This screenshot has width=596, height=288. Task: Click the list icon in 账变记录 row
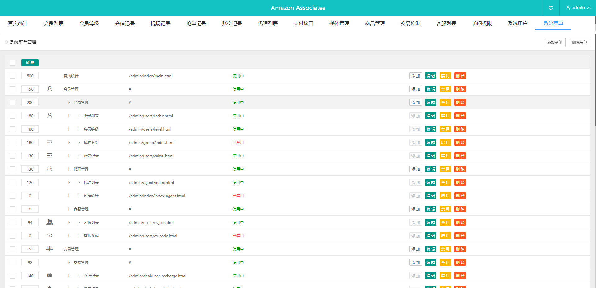pos(50,156)
